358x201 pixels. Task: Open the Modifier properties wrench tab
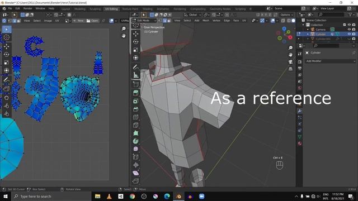pos(300,111)
